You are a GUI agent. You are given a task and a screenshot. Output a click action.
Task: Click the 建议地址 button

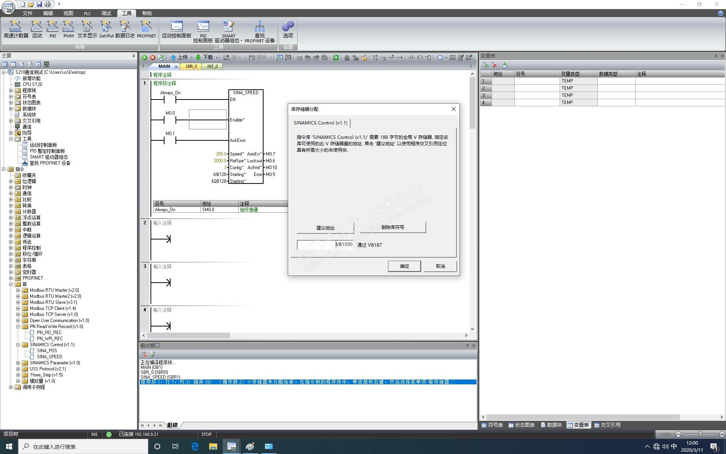click(x=325, y=228)
